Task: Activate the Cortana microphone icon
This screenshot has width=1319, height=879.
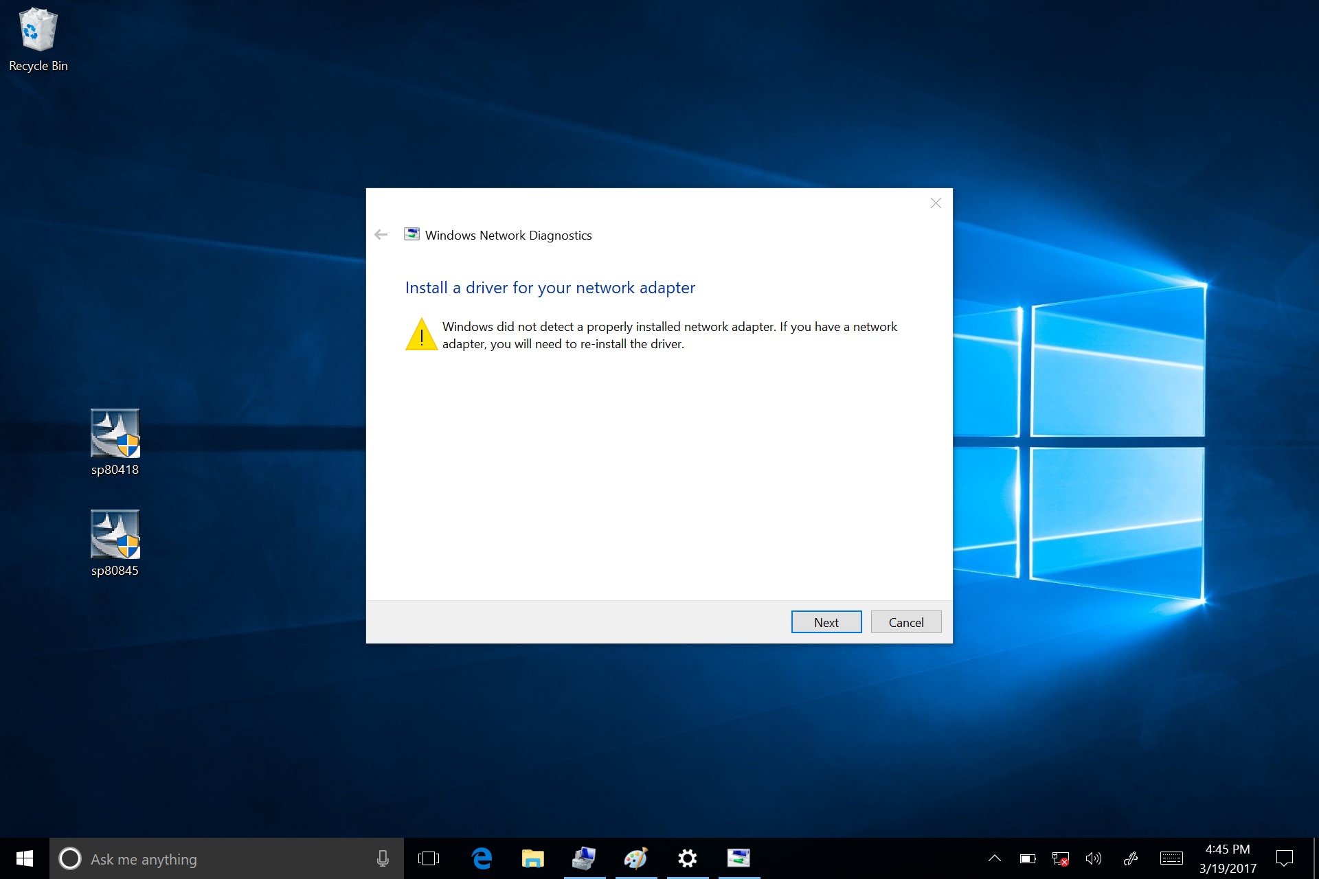Action: pyautogui.click(x=383, y=858)
